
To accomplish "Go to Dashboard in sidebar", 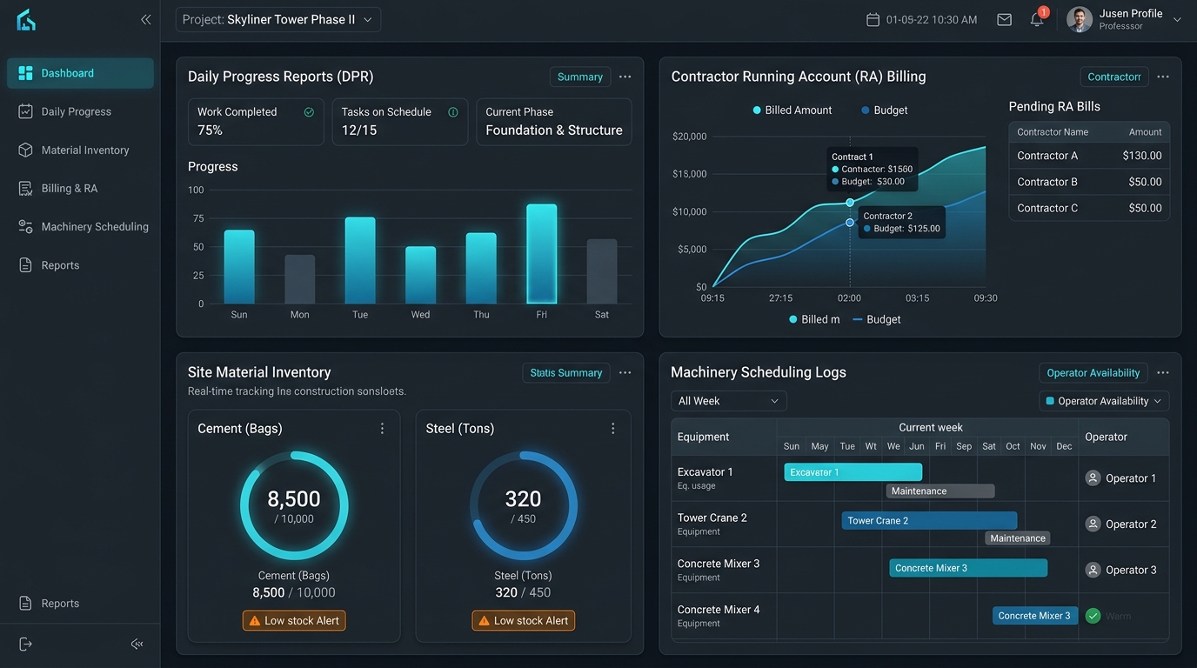I will pos(80,73).
